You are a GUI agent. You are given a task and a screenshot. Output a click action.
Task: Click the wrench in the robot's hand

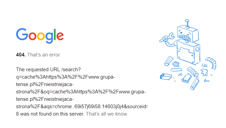167,38
